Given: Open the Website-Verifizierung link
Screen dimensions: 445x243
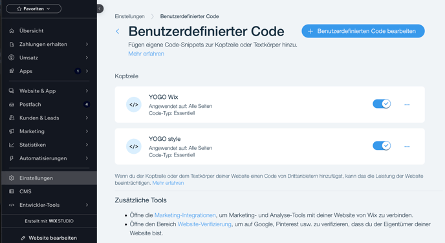Looking at the screenshot, I should click(204, 224).
